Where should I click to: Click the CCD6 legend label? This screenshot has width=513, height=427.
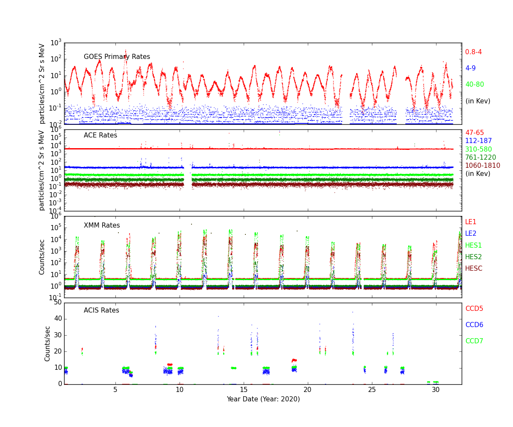[474, 325]
